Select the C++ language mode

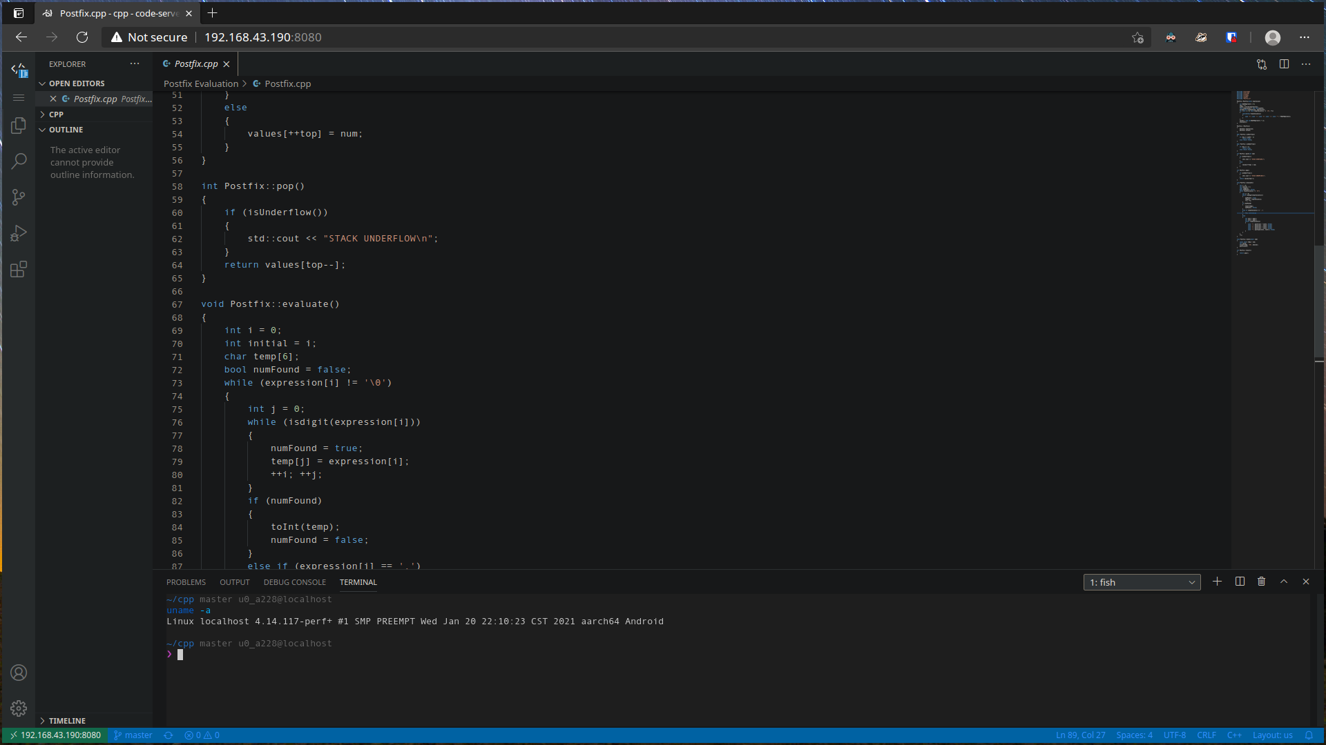click(x=1234, y=735)
